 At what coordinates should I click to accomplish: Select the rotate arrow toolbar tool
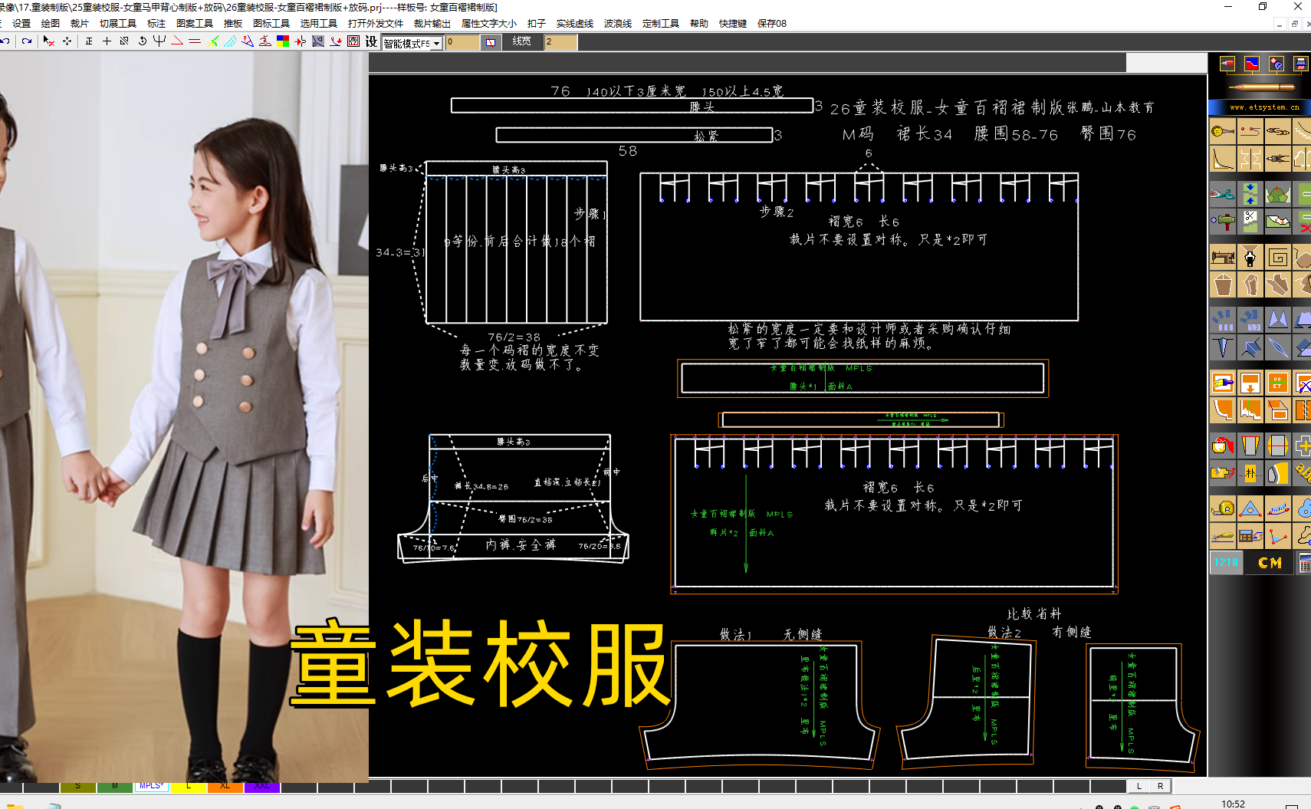(x=142, y=41)
